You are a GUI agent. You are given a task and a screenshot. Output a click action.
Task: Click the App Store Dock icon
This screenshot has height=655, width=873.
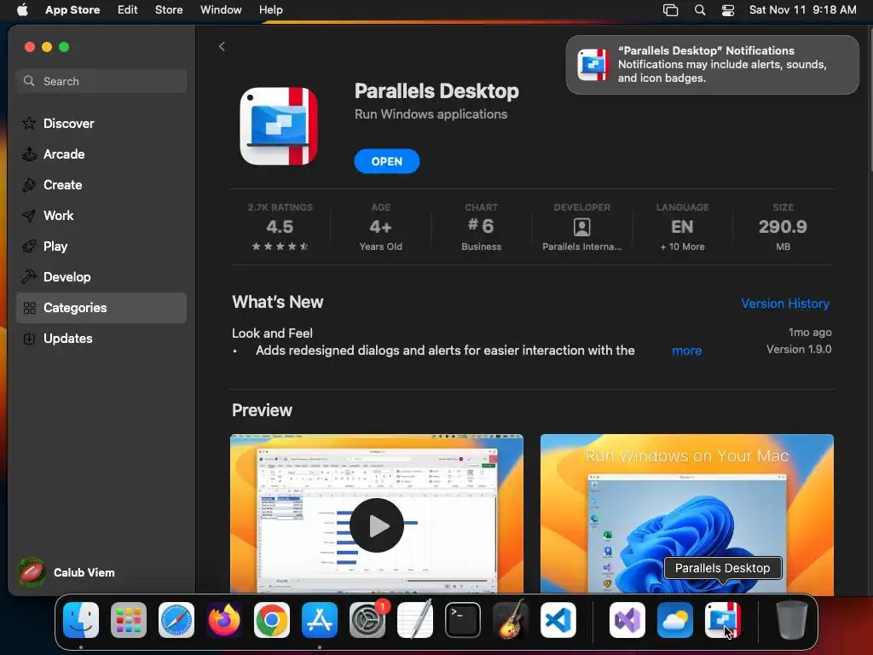coord(320,620)
